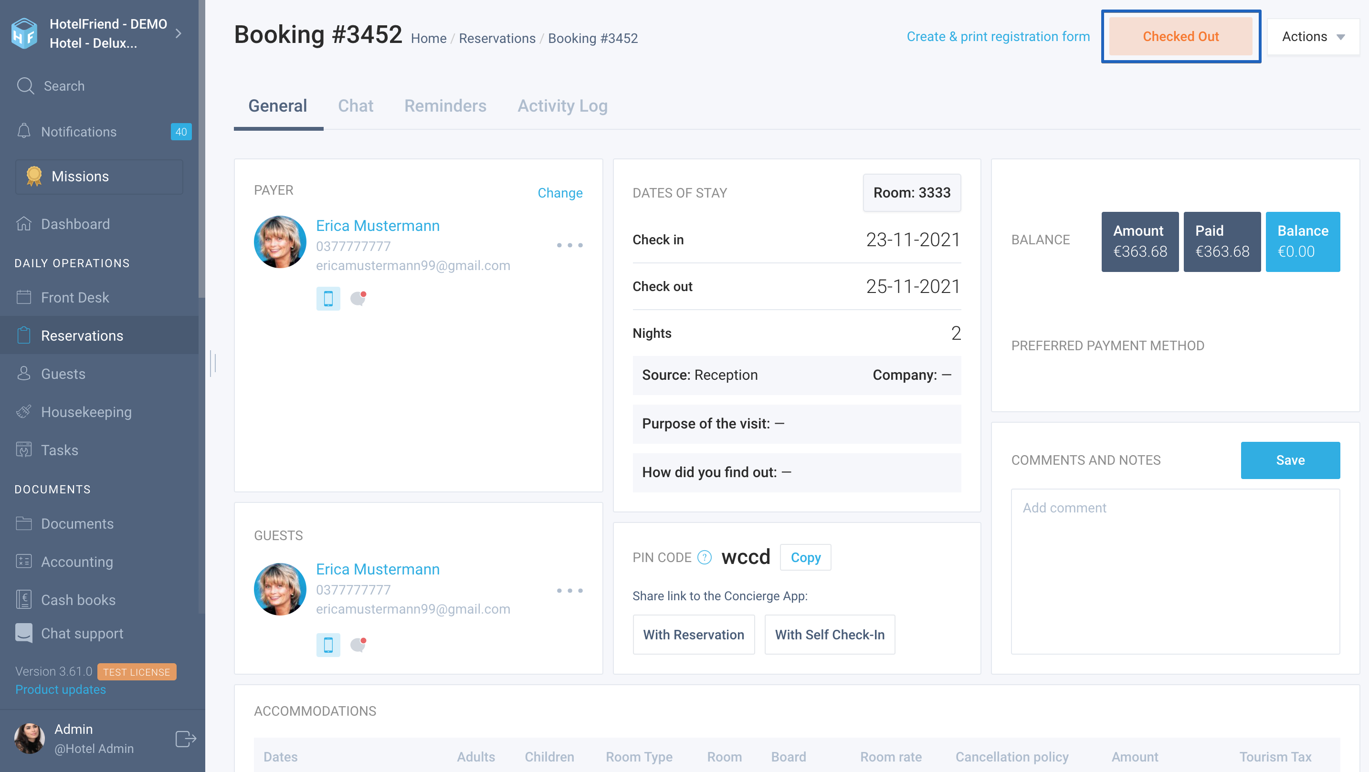Click the Product updates link

coord(61,689)
